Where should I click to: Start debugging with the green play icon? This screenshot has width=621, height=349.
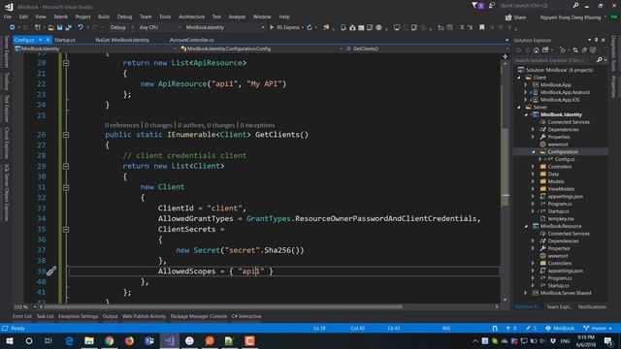pyautogui.click(x=272, y=27)
